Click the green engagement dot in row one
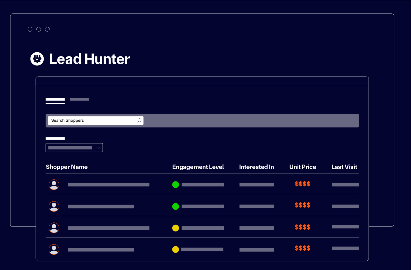Image resolution: width=411 pixels, height=270 pixels. coord(176,184)
